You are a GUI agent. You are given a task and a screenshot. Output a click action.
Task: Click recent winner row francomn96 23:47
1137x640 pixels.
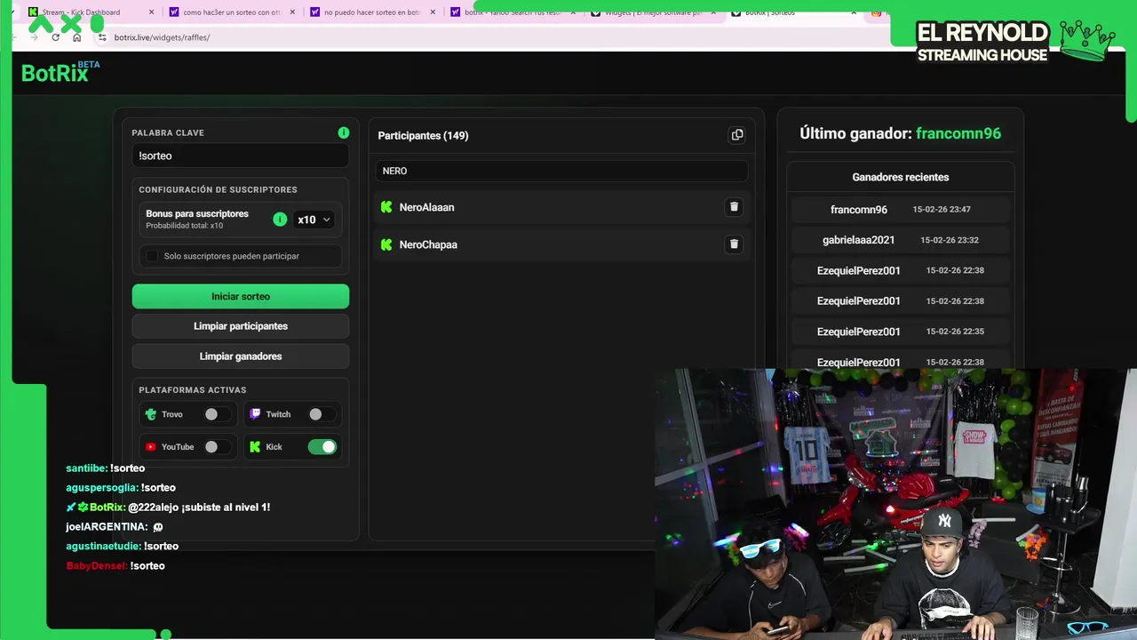coord(900,210)
